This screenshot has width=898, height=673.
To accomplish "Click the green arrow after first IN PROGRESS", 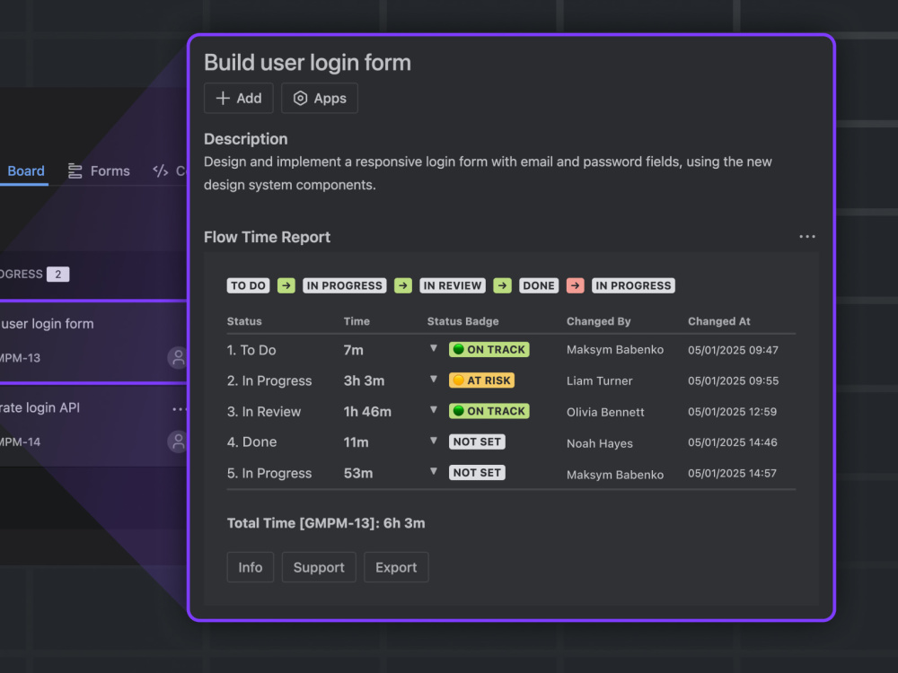I will 403,285.
